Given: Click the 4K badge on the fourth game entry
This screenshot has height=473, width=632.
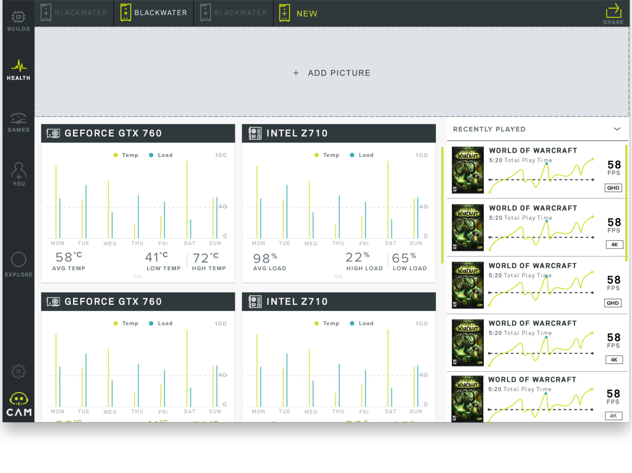Looking at the screenshot, I should [614, 360].
